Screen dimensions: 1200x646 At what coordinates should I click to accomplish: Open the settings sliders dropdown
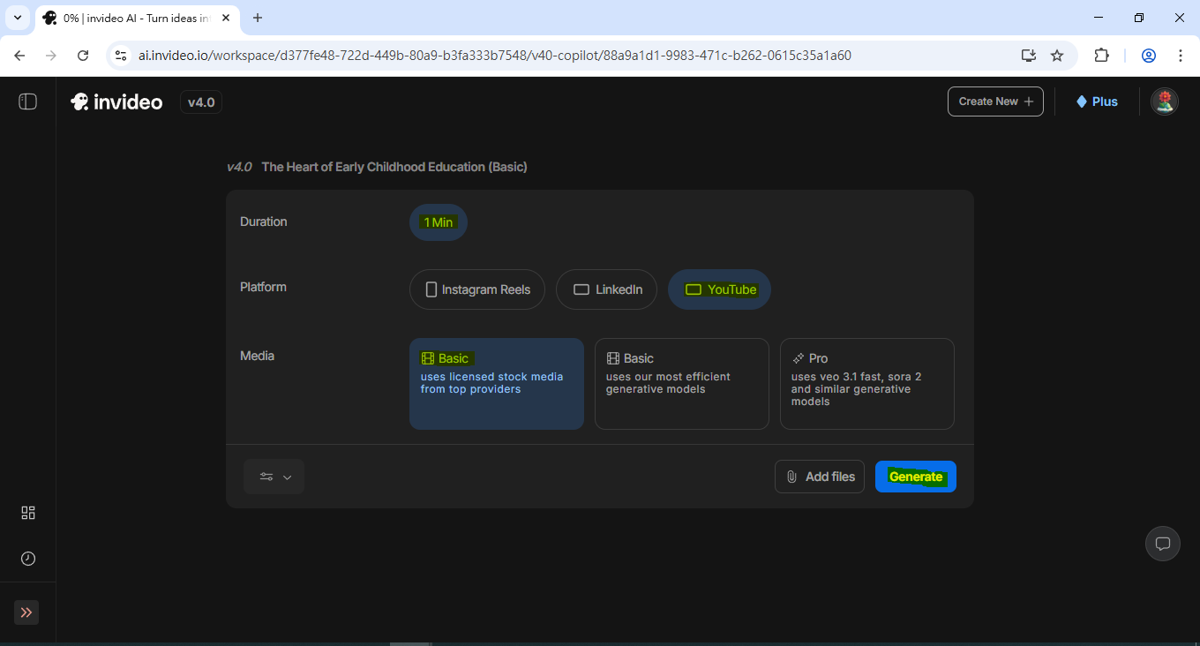[x=274, y=477]
